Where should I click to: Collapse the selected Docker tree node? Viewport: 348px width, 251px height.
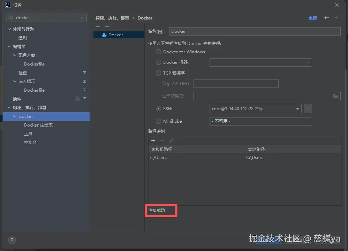tap(15, 116)
